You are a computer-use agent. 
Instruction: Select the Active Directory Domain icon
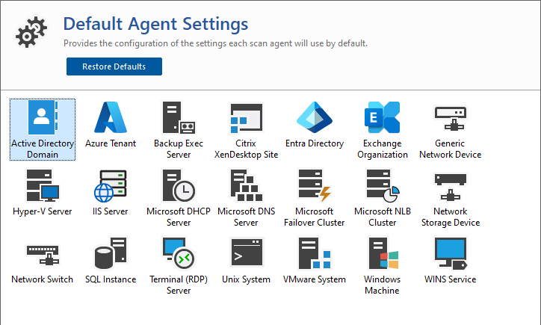pyautogui.click(x=43, y=117)
